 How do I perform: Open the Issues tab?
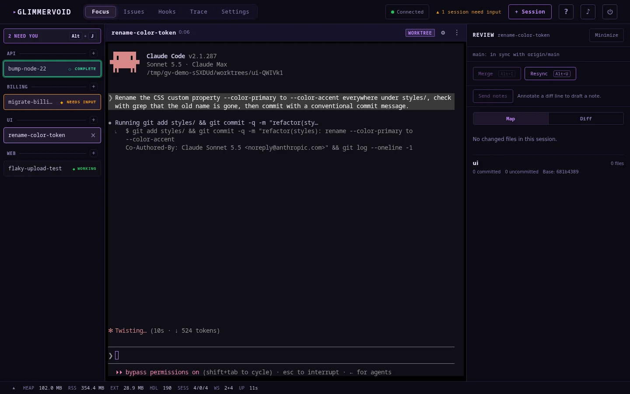[134, 12]
